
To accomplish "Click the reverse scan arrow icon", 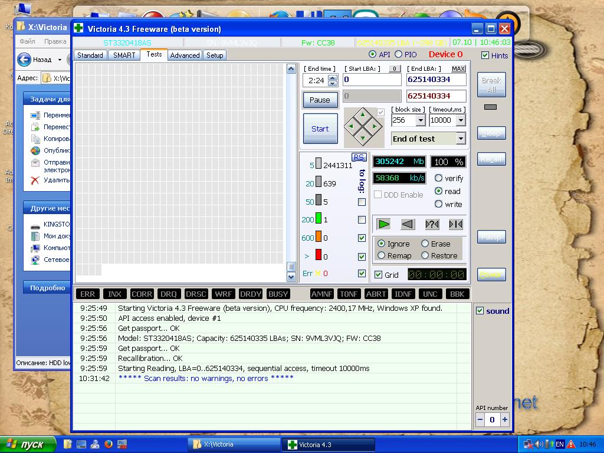I will coord(408,224).
